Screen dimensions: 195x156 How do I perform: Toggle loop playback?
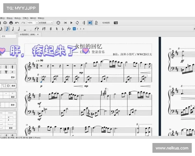coord(77,23)
